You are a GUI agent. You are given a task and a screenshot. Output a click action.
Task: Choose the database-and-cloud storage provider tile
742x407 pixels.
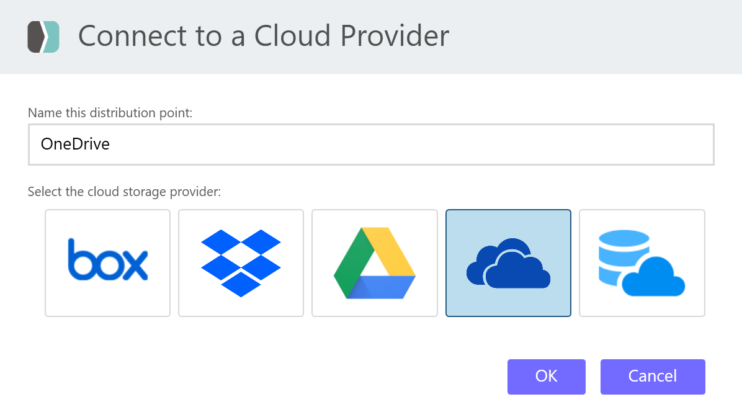(x=641, y=263)
